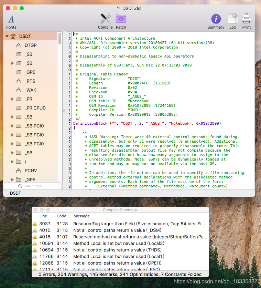Select the 'Reserved method must return a value' row
This screenshot has height=288, width=261.
(x=120, y=237)
